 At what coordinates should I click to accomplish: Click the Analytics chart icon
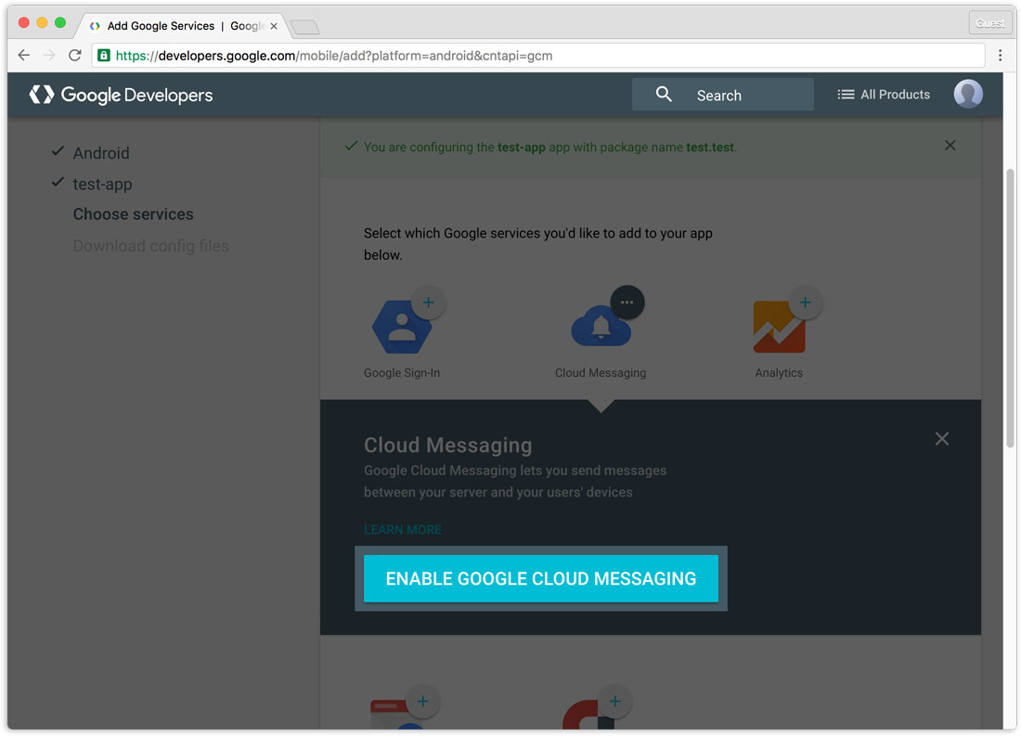(779, 327)
